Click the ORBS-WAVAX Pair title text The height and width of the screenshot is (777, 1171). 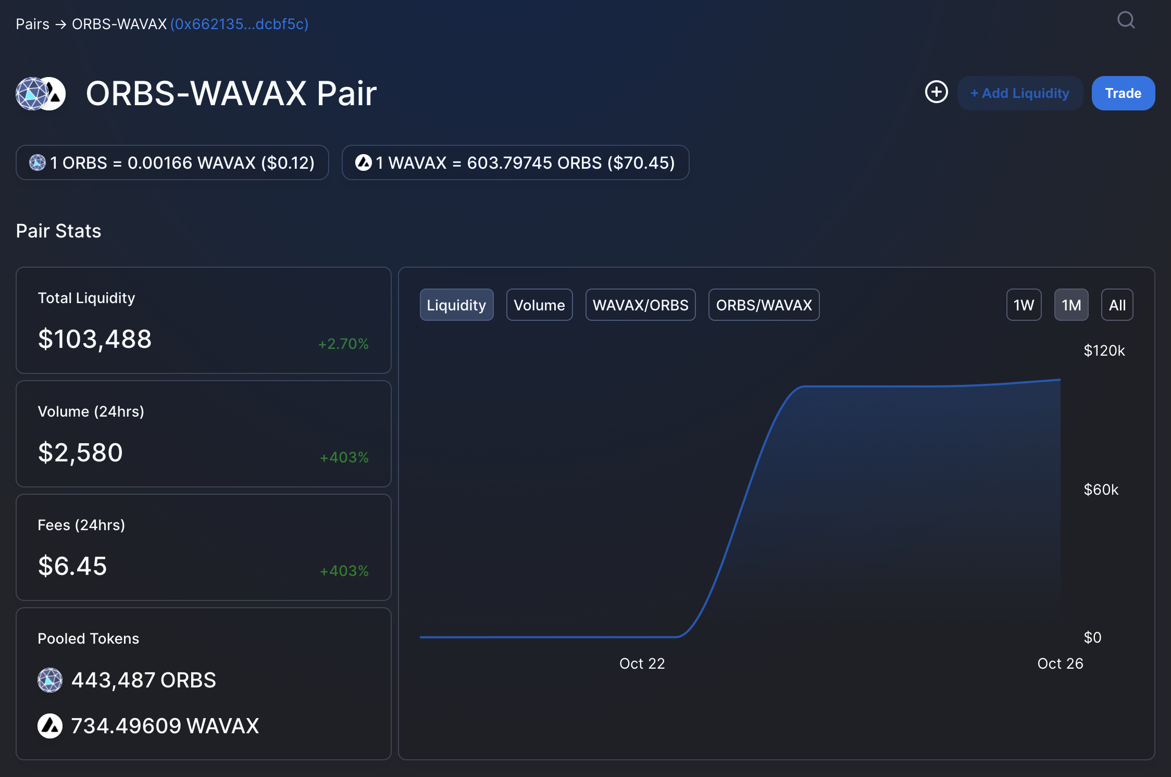pyautogui.click(x=231, y=94)
